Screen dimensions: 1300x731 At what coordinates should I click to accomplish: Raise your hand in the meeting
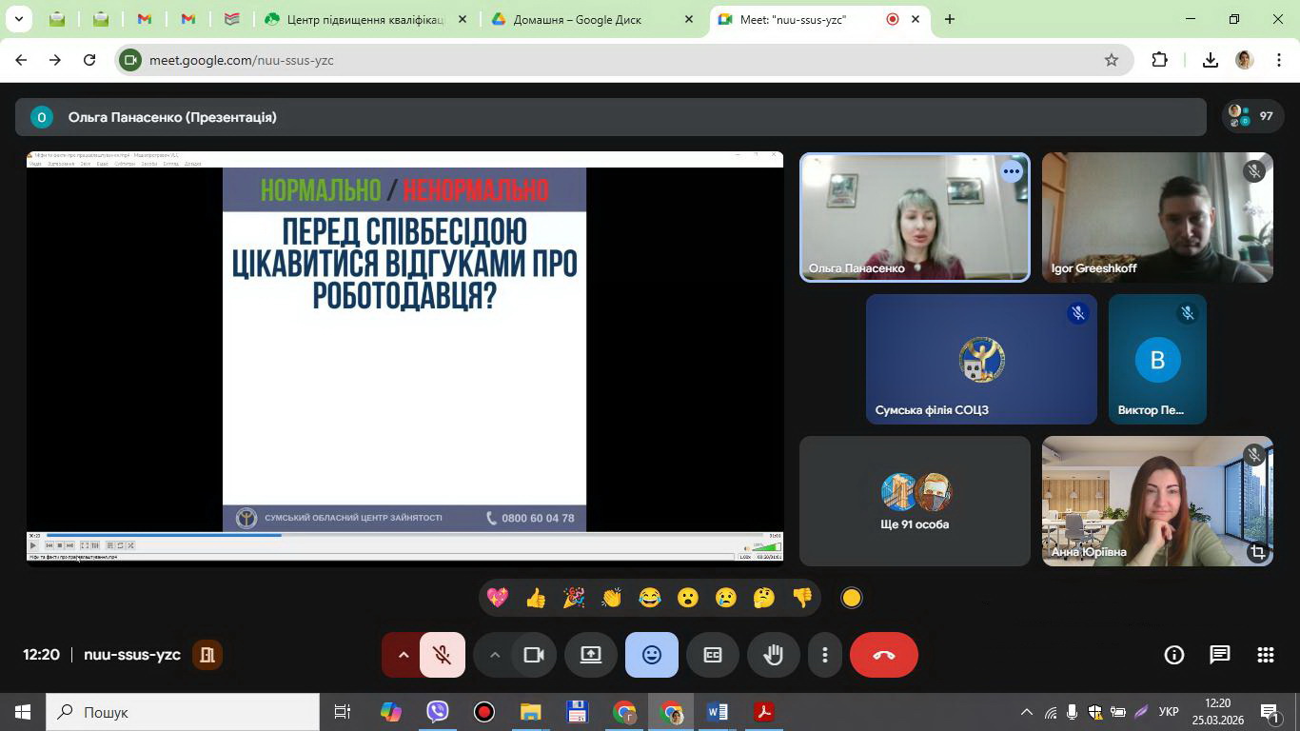tap(773, 655)
